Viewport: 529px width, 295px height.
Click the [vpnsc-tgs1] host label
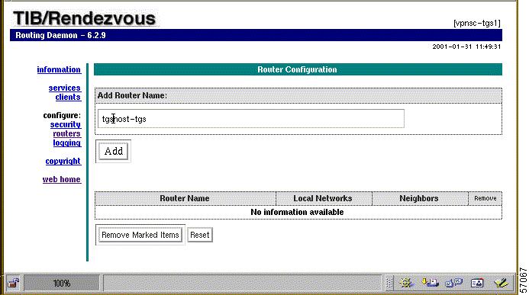click(x=476, y=23)
